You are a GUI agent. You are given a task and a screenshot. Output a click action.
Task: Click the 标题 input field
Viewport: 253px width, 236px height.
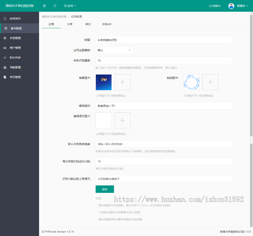point(164,40)
